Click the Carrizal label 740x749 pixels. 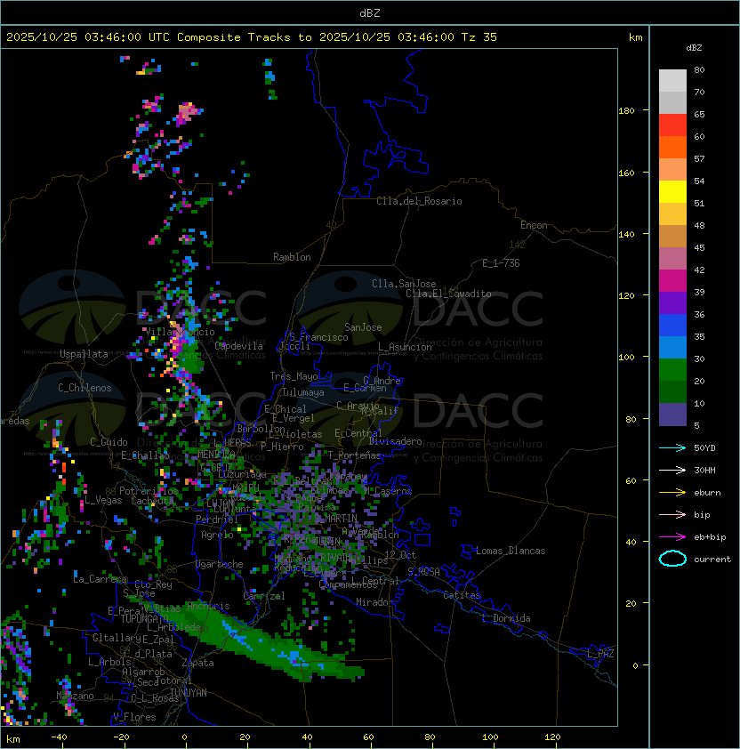point(264,596)
